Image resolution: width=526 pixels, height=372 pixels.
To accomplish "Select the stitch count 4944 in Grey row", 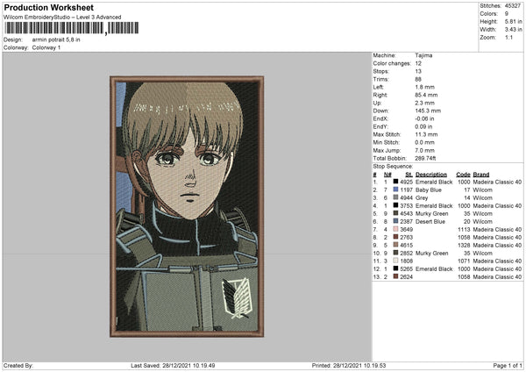I will tap(406, 197).
